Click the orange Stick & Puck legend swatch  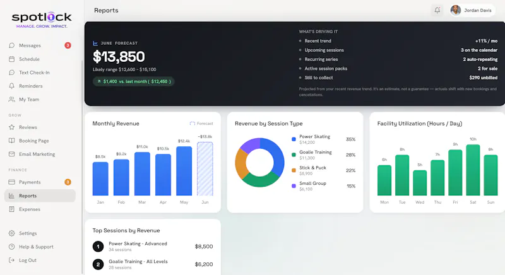point(294,170)
